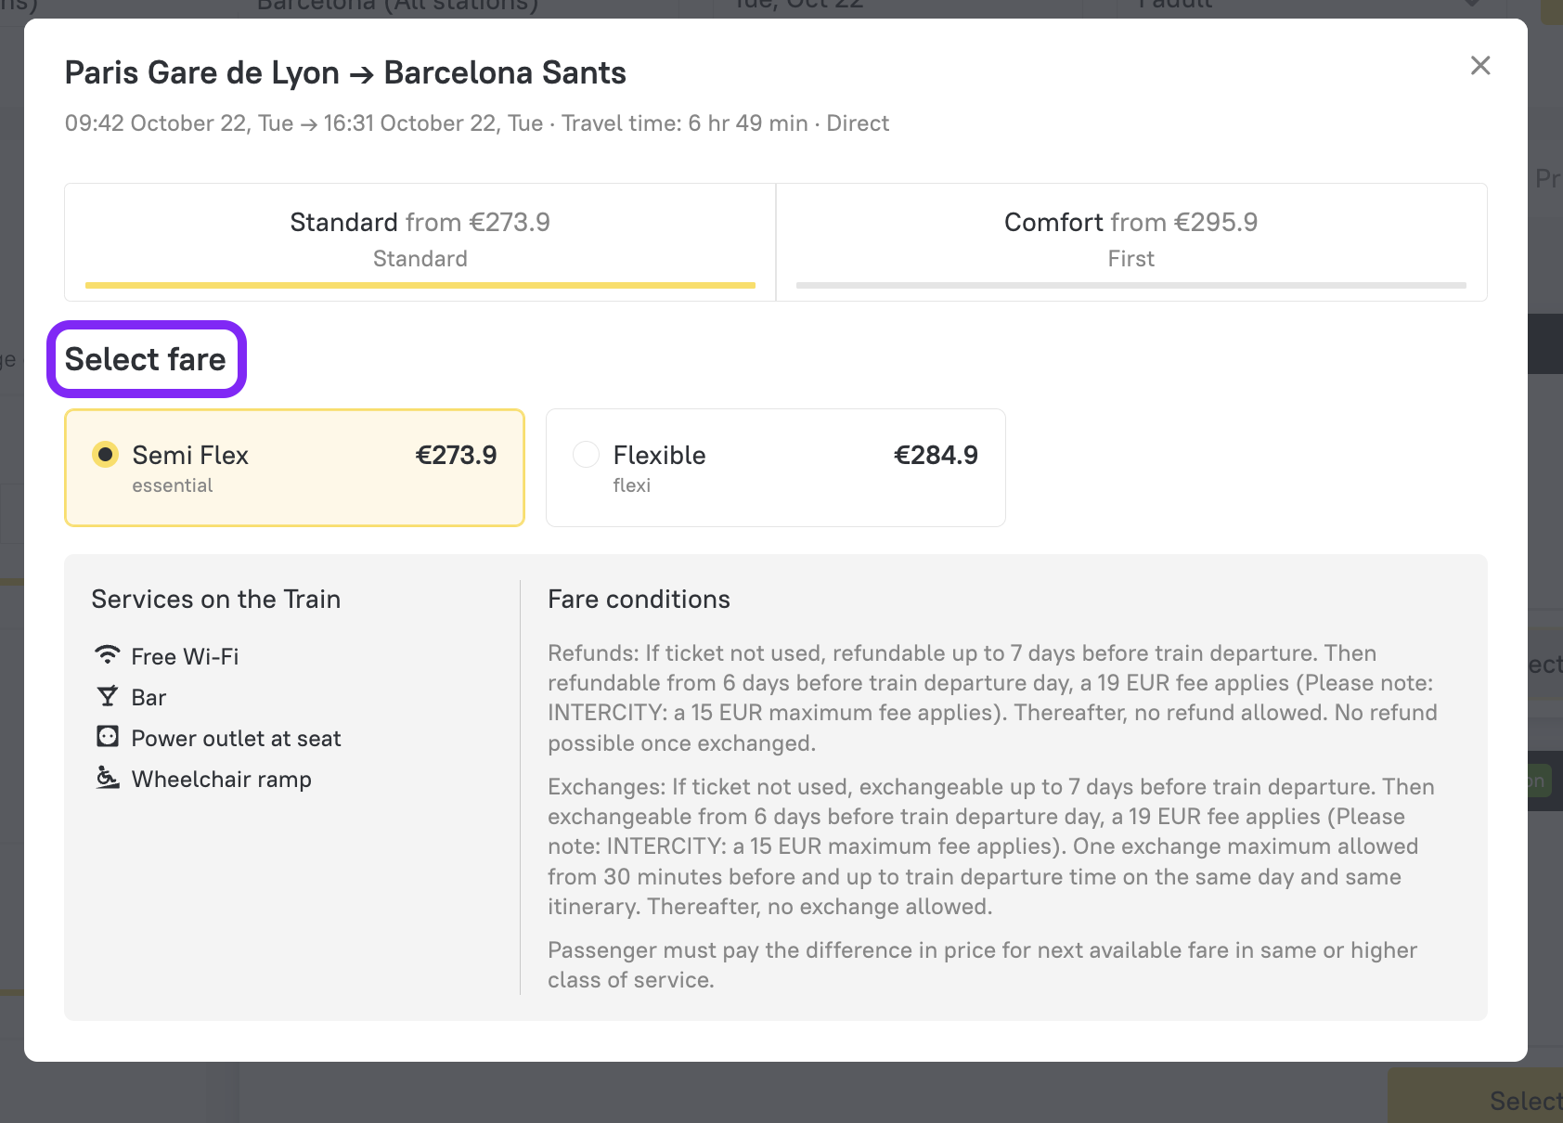Click the Bar cocktail glass icon

[x=108, y=696]
